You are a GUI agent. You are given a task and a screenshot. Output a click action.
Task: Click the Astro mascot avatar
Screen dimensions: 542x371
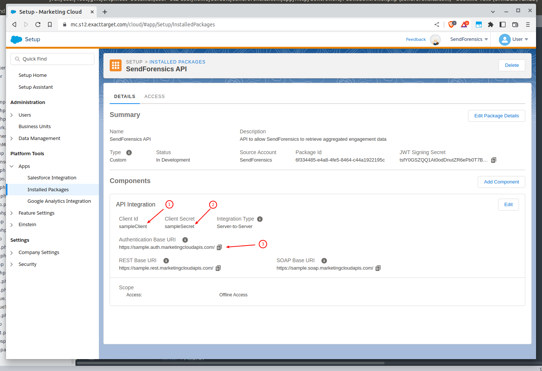coord(435,39)
